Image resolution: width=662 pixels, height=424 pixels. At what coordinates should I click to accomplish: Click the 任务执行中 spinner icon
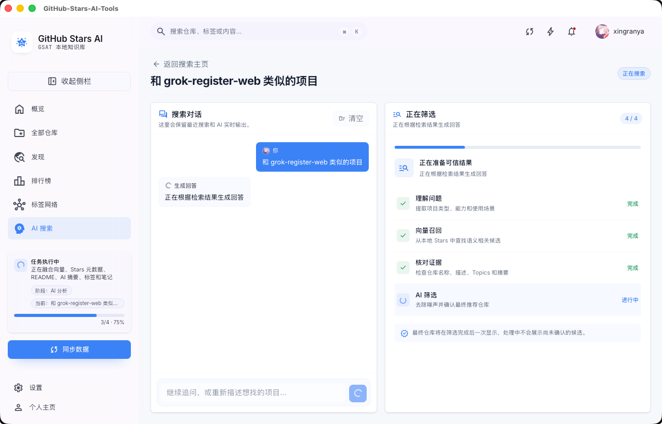point(21,265)
